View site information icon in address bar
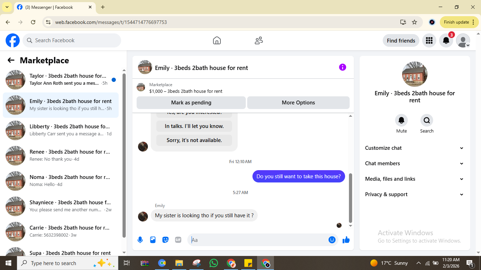This screenshot has height=270, width=481. click(49, 22)
